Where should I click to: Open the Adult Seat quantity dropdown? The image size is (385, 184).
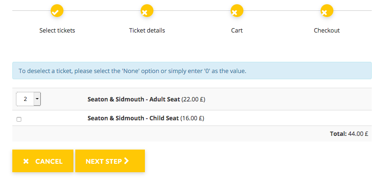[x=28, y=99]
